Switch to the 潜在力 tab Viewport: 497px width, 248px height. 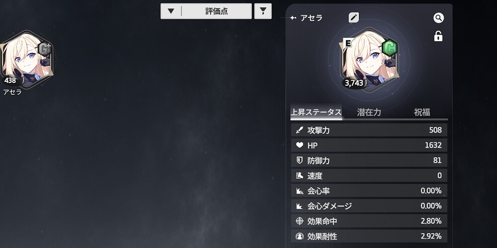pyautogui.click(x=369, y=112)
